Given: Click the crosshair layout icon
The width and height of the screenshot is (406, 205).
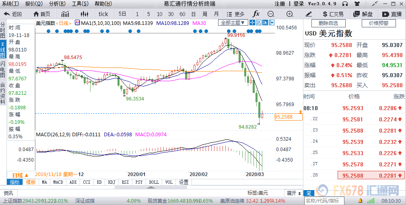Looking at the screenshot, I should pyautogui.click(x=252, y=23).
